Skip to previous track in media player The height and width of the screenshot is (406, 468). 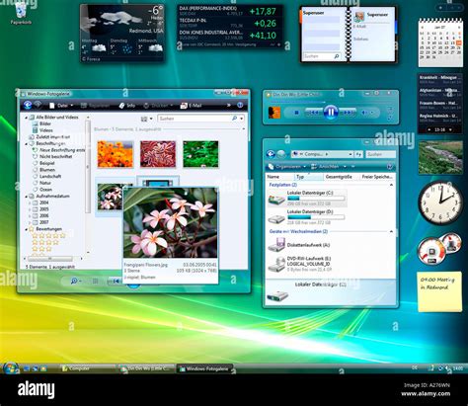click(313, 113)
